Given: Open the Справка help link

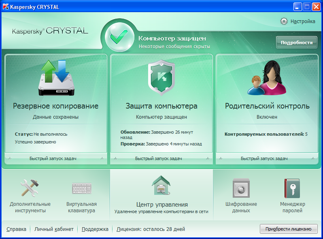Looking at the screenshot, I should [16, 229].
